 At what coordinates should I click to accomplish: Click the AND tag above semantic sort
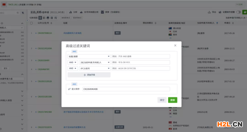(x=74, y=84)
